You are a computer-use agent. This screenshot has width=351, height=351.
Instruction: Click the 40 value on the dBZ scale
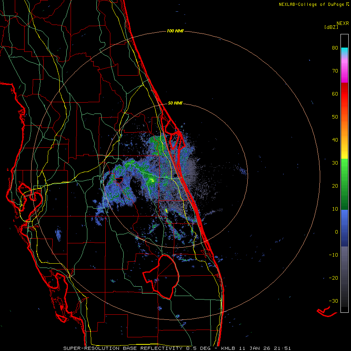point(335,140)
